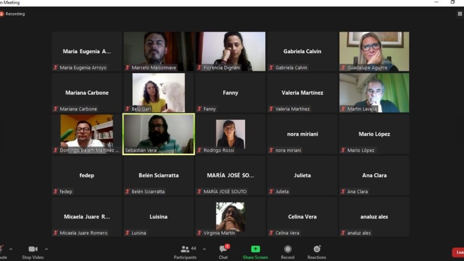Expand the audio options arrow beside Mute
Screen dimensions: 464x261
tap(11, 249)
